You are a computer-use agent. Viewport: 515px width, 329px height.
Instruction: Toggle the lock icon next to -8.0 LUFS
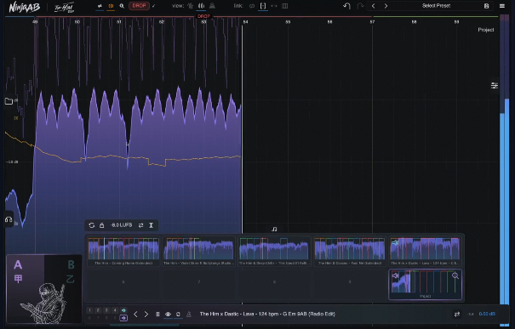click(x=102, y=225)
